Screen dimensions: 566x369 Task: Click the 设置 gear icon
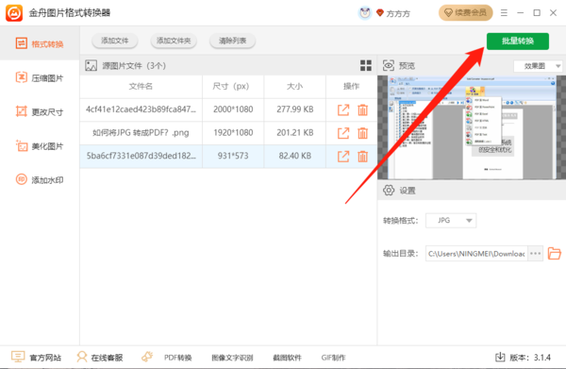(389, 190)
